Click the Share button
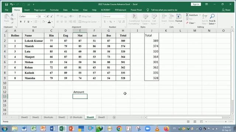Screen dimensions: 236x132 (226, 10)
